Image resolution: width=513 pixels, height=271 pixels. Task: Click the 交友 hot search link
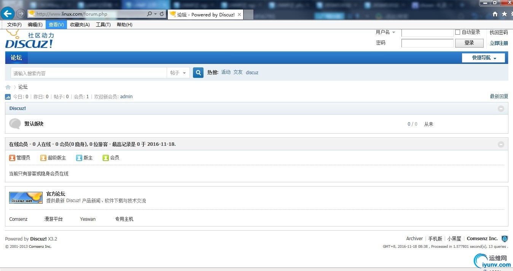pos(238,72)
